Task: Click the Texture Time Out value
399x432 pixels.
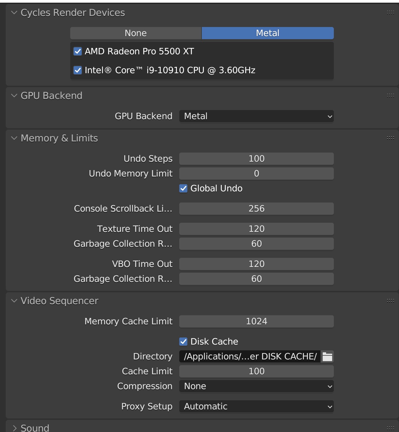Action: [257, 229]
